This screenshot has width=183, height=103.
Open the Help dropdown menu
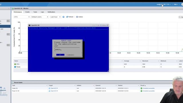176,5
